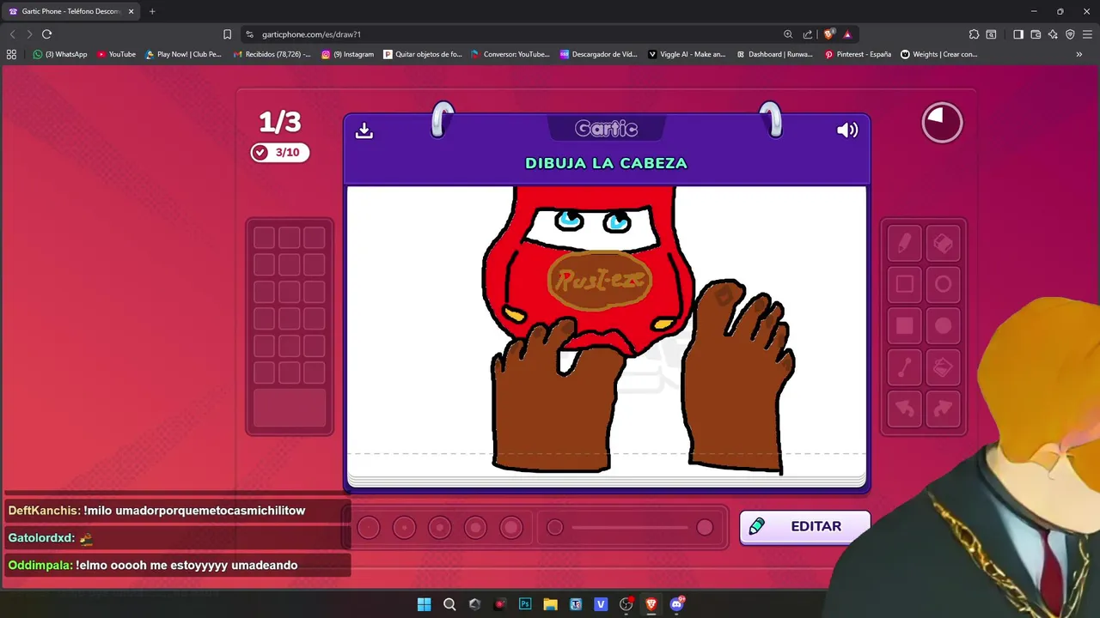
Task: Select the pencil drawing tool
Action: tap(904, 244)
